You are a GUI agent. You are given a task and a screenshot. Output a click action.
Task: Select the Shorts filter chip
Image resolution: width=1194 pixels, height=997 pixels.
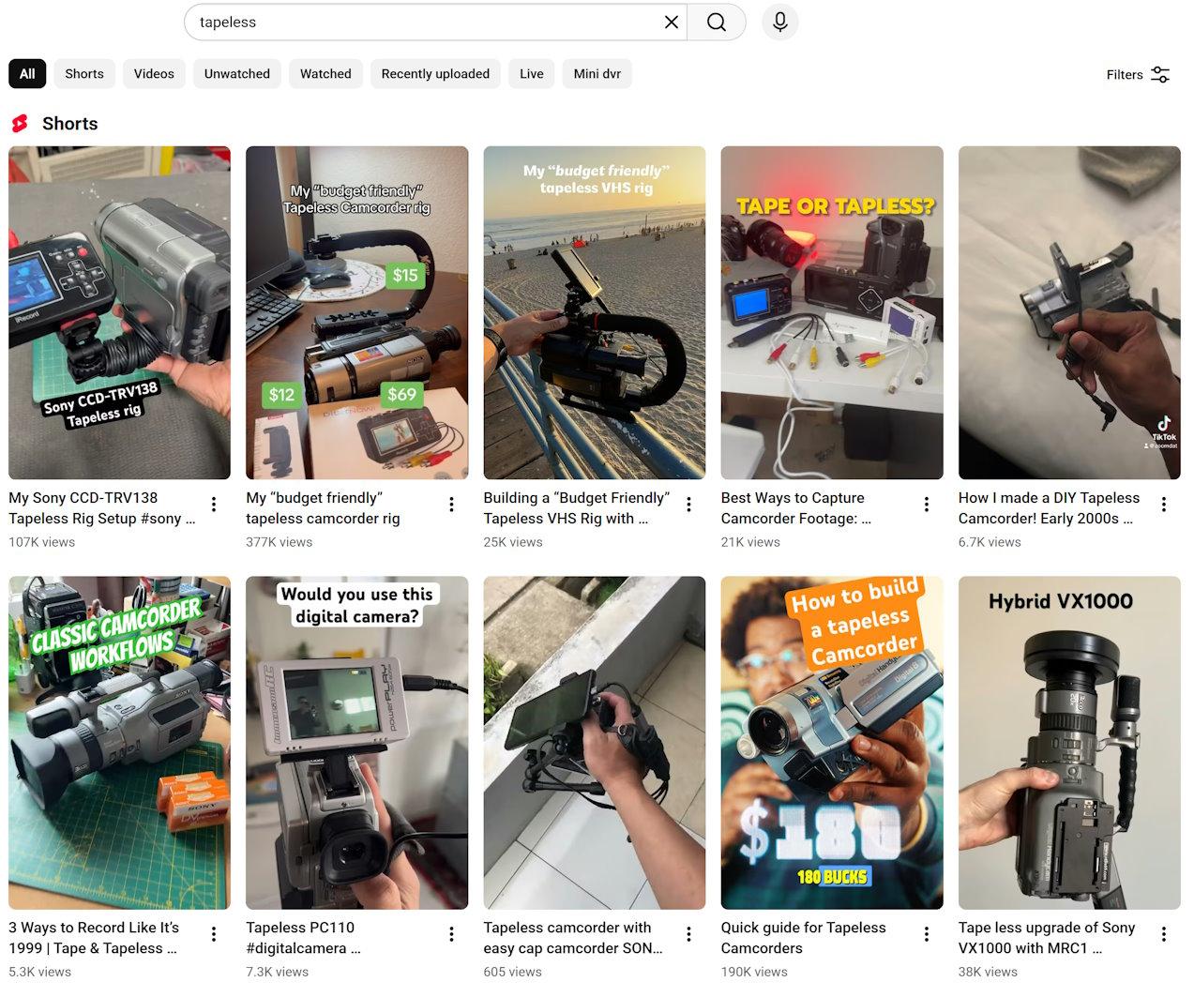click(84, 74)
